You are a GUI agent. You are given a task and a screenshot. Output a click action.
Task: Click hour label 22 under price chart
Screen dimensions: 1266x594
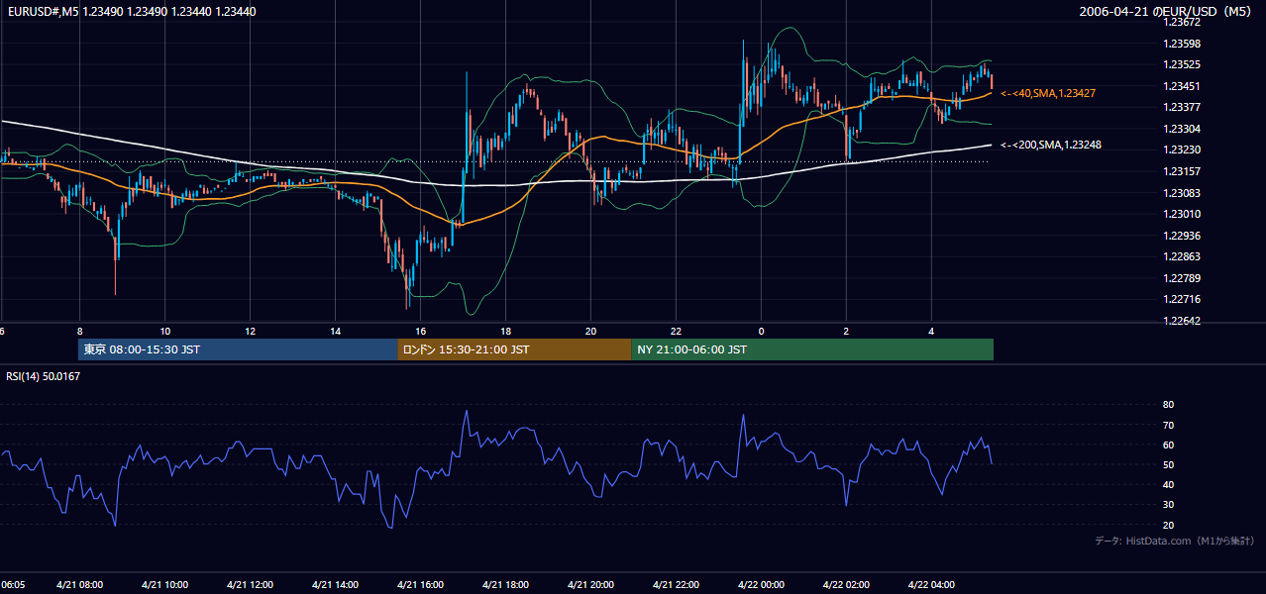coord(676,331)
